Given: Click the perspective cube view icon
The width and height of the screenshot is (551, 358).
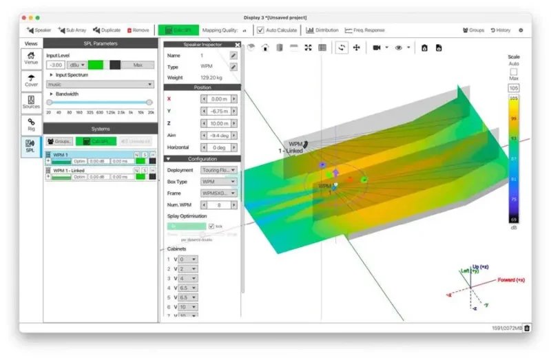Looking at the screenshot, I should [251, 48].
